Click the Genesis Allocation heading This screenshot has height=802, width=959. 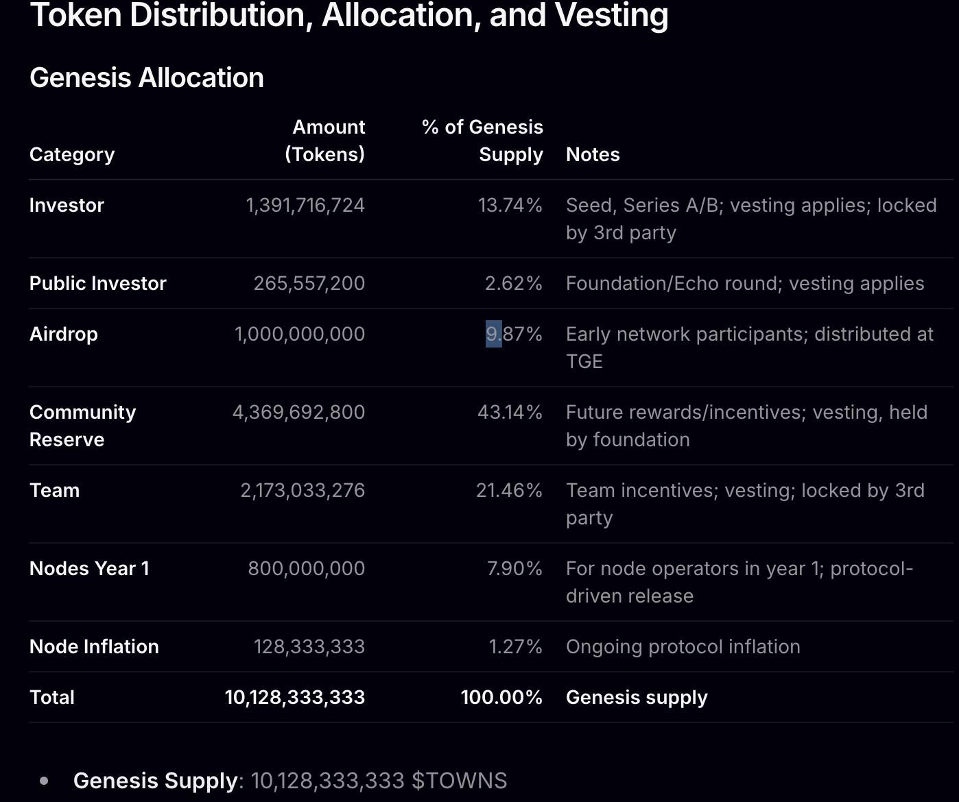[x=146, y=77]
